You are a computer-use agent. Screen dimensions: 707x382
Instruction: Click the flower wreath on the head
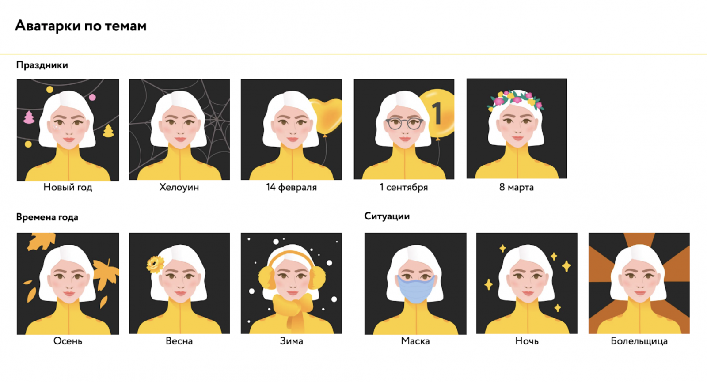tap(515, 100)
